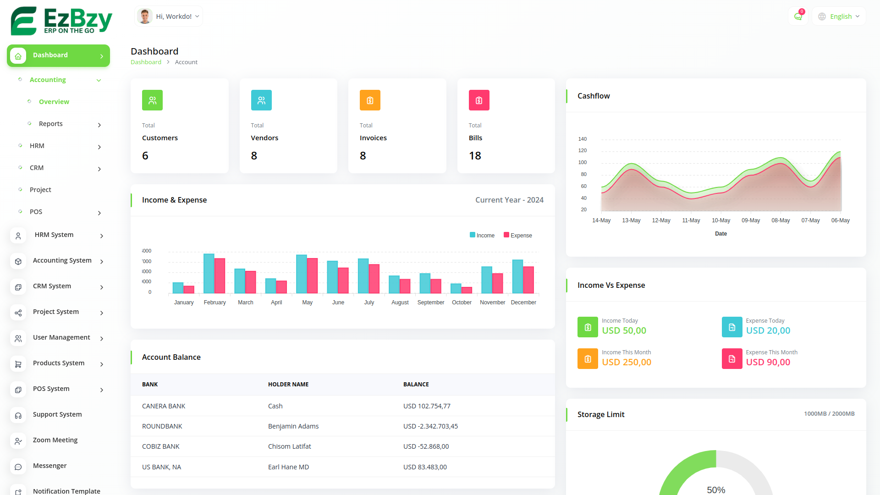Click the Total Bills pink icon
The width and height of the screenshot is (880, 495).
tap(479, 100)
